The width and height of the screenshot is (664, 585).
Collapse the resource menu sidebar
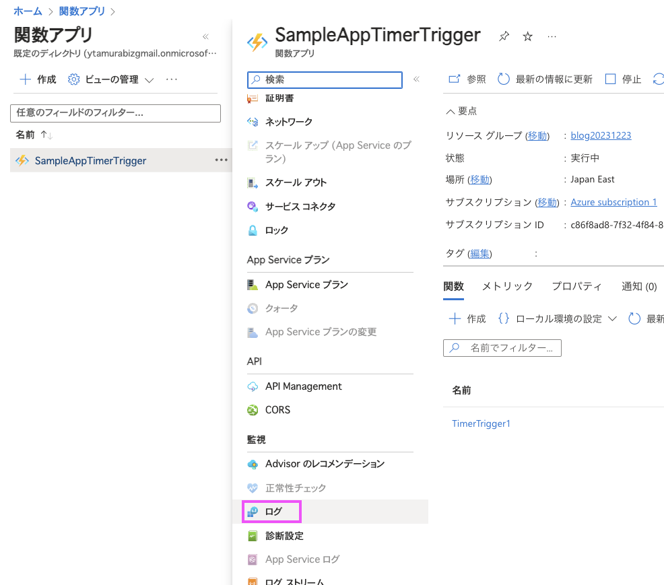(x=416, y=79)
